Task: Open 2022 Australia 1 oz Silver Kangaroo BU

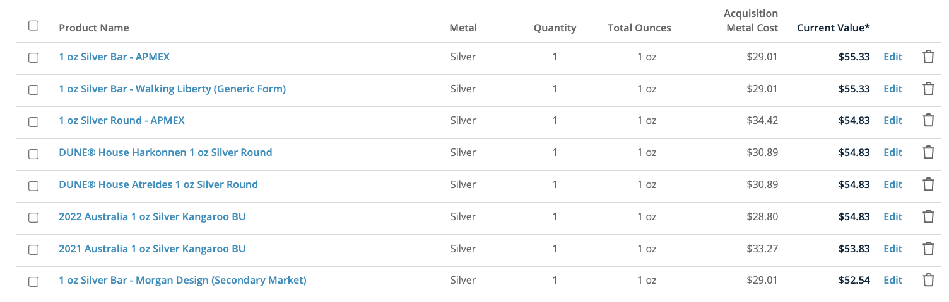Action: pyautogui.click(x=152, y=216)
